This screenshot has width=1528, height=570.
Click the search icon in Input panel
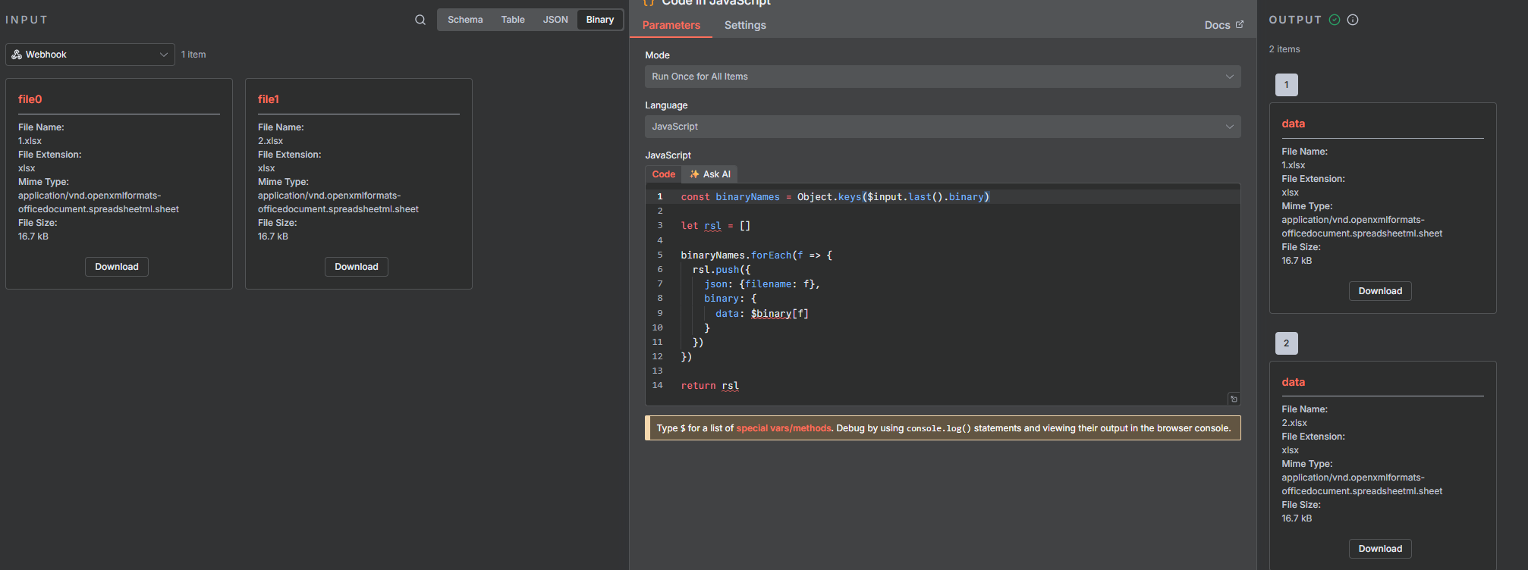click(420, 20)
